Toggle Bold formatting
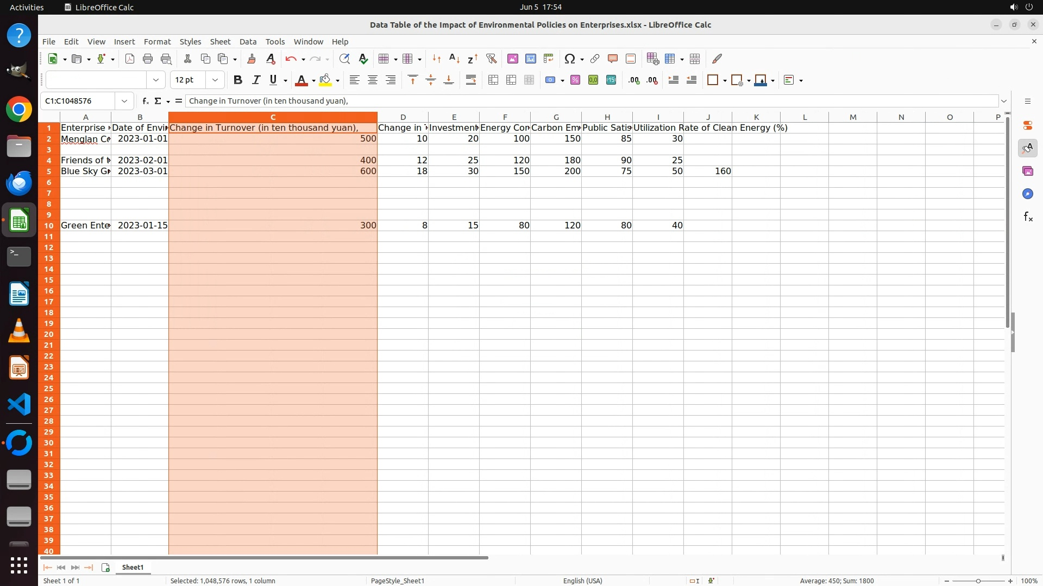Image resolution: width=1043 pixels, height=586 pixels. click(x=237, y=80)
